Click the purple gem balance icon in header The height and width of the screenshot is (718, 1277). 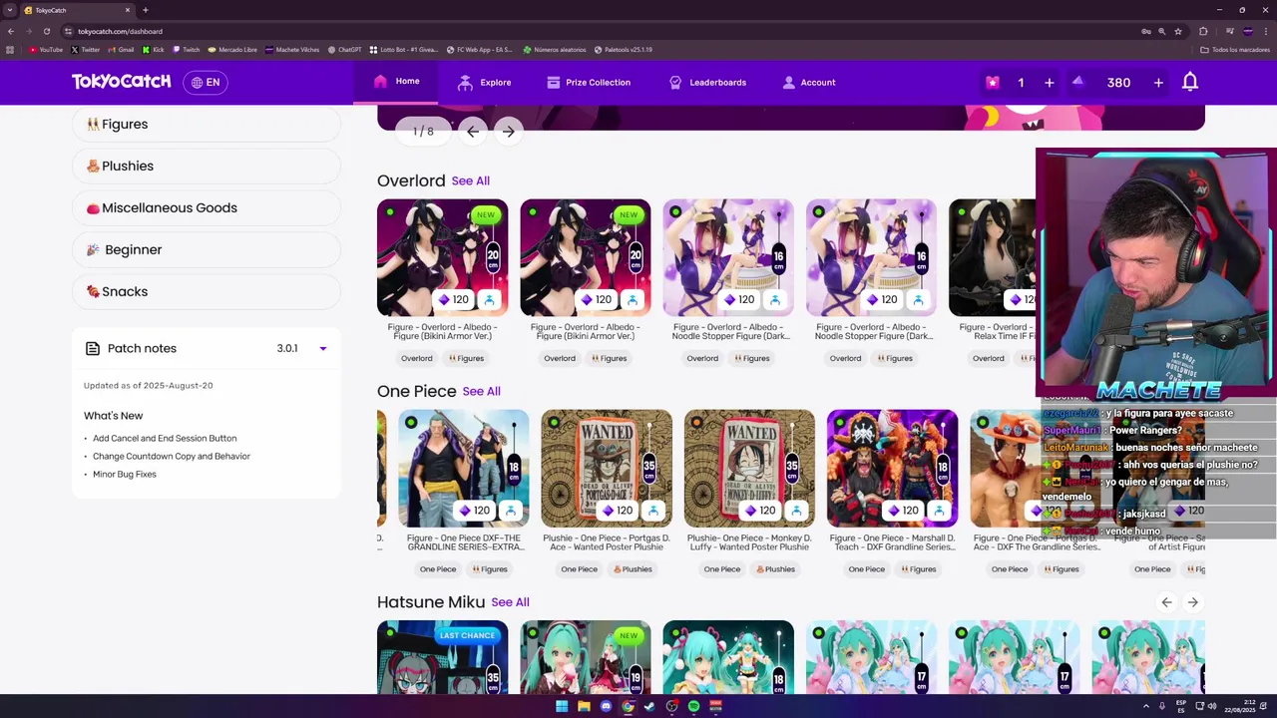click(x=1077, y=83)
